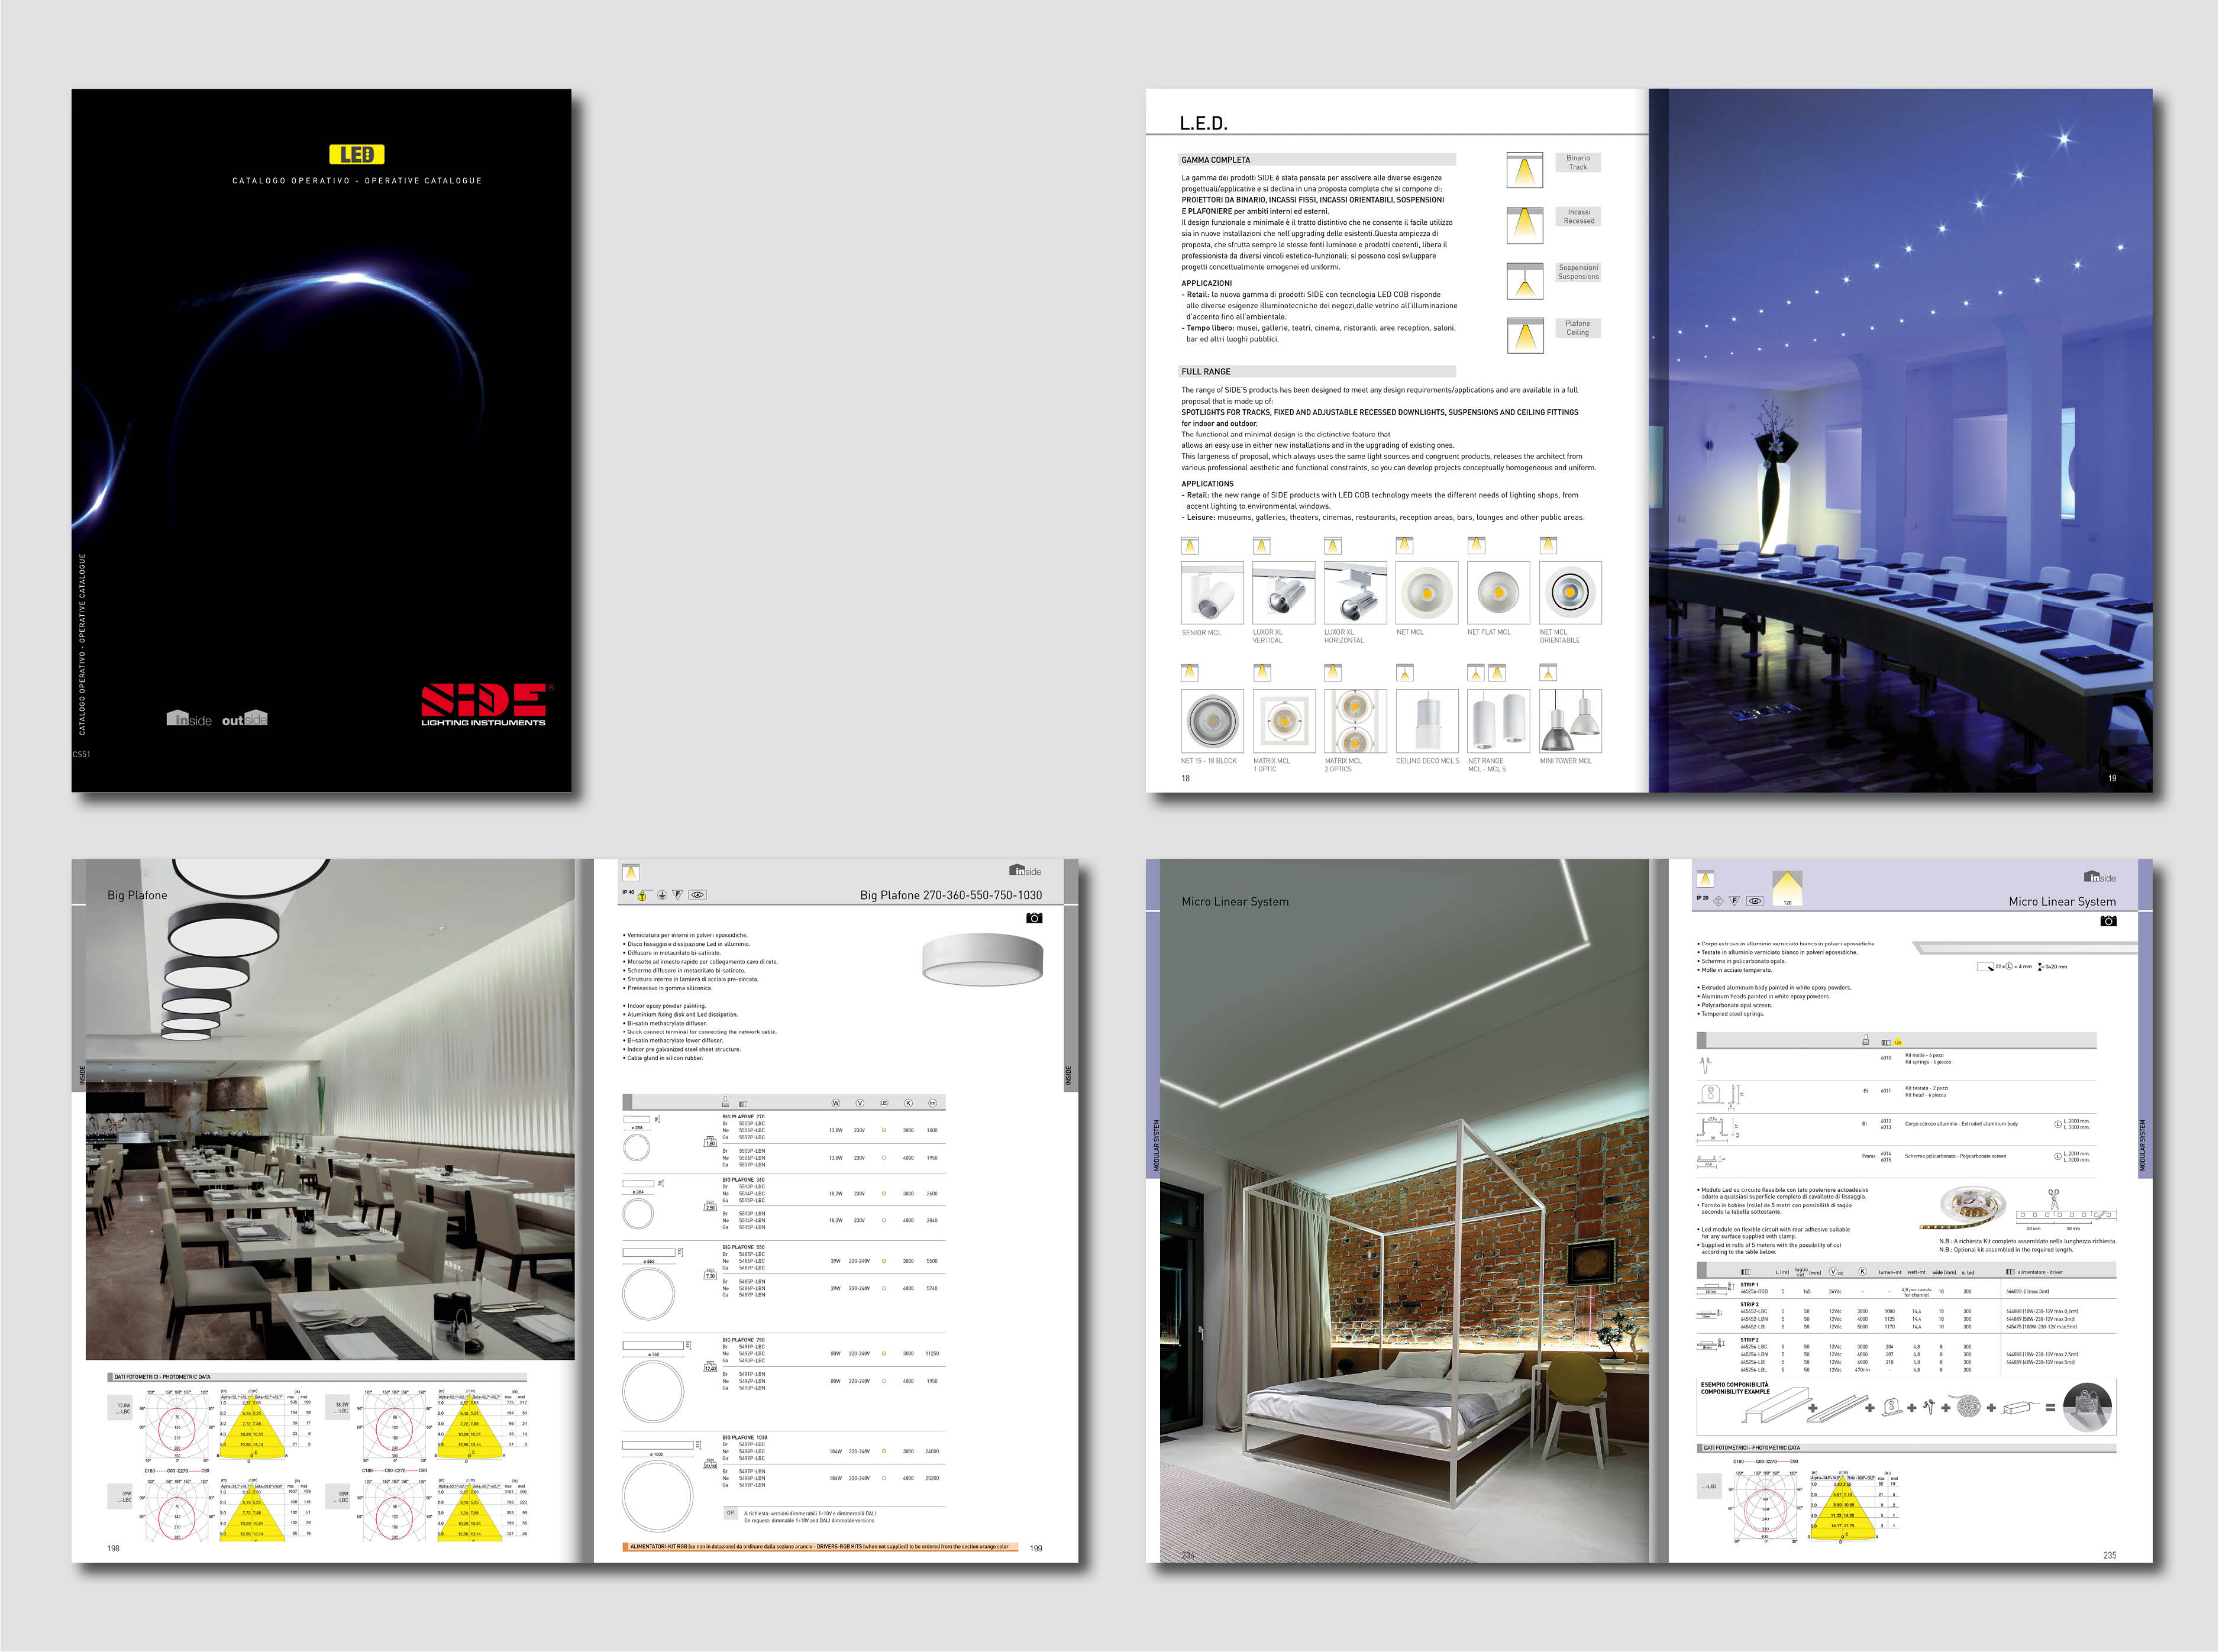Viewport: 2219px width, 1652px height.
Task: Select the MATRIX MCL 2 OPTICS thumbnail
Action: point(1355,721)
